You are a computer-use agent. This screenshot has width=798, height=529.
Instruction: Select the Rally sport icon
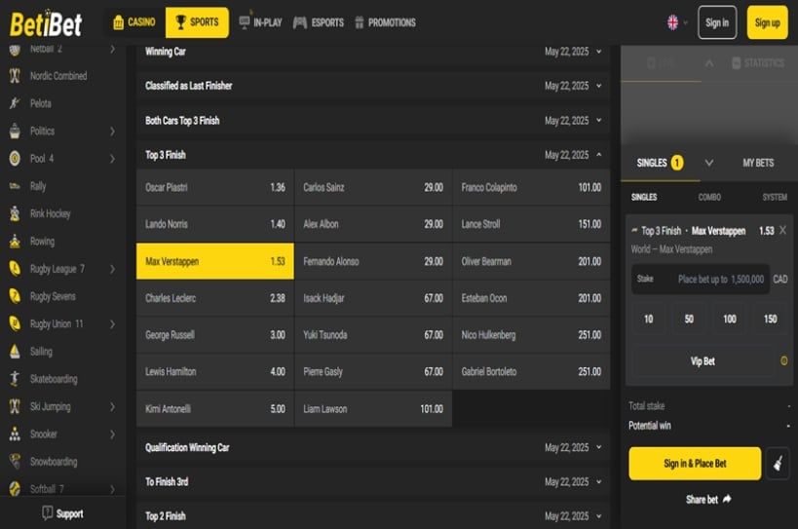point(15,186)
